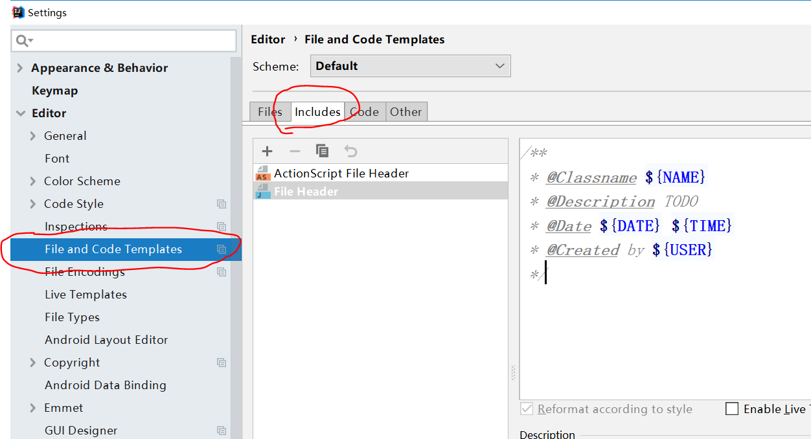Click the reset to default arrow icon
Viewport: 811px width, 439px height.
(350, 151)
